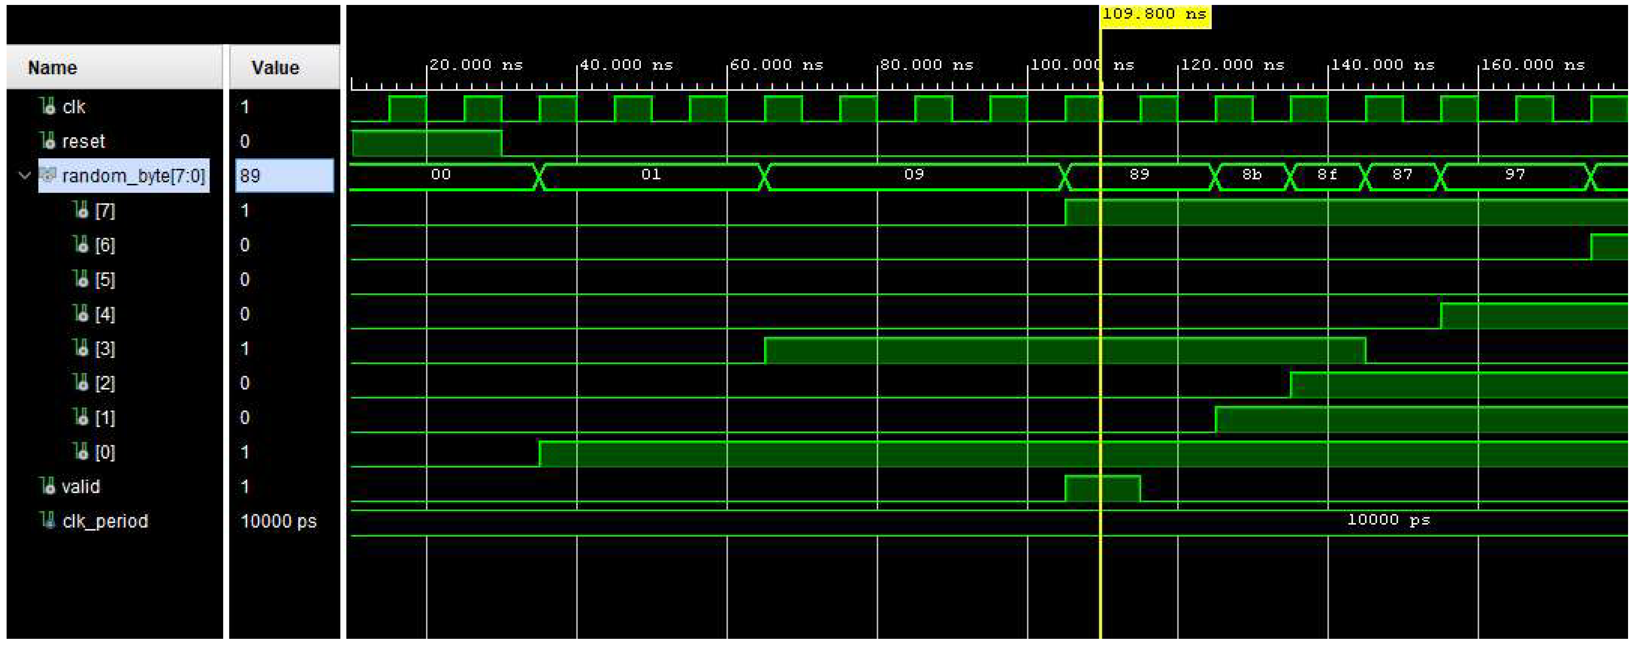1633x645 pixels.
Task: Select the valid signal name
Action: (80, 486)
